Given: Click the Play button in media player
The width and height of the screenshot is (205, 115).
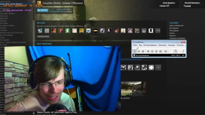Looking at the screenshot, I should 135,51.
